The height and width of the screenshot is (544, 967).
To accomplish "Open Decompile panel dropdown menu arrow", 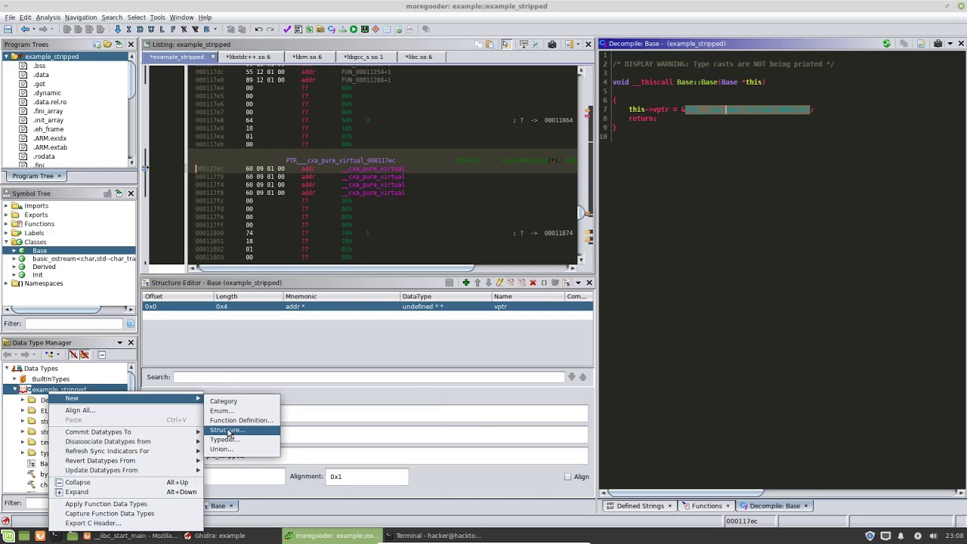I will (949, 44).
